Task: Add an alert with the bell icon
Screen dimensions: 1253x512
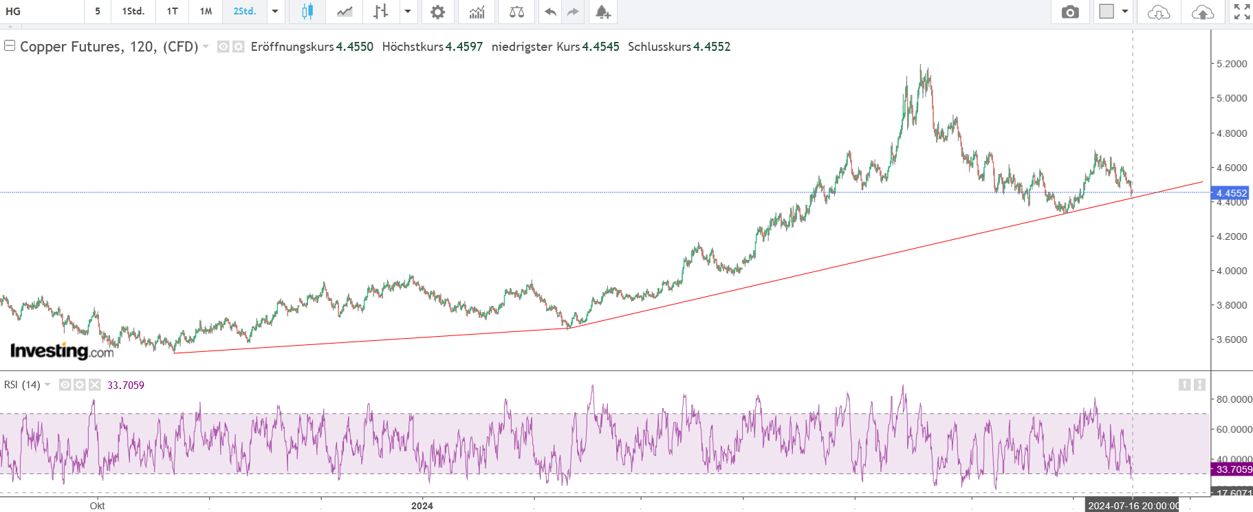Action: pyautogui.click(x=603, y=12)
